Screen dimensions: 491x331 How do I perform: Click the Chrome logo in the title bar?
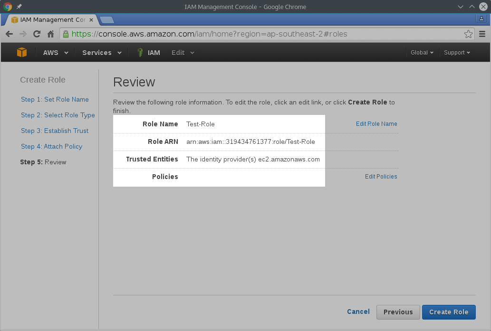[x=8, y=7]
